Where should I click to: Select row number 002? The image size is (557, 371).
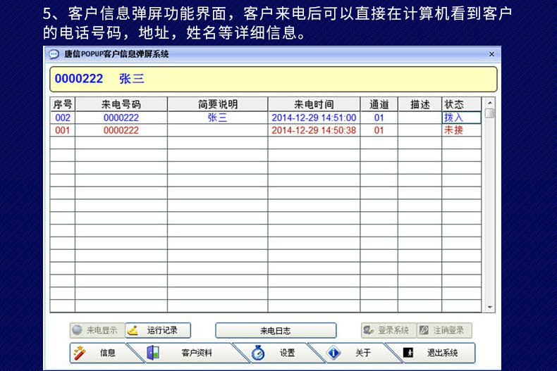pos(63,118)
